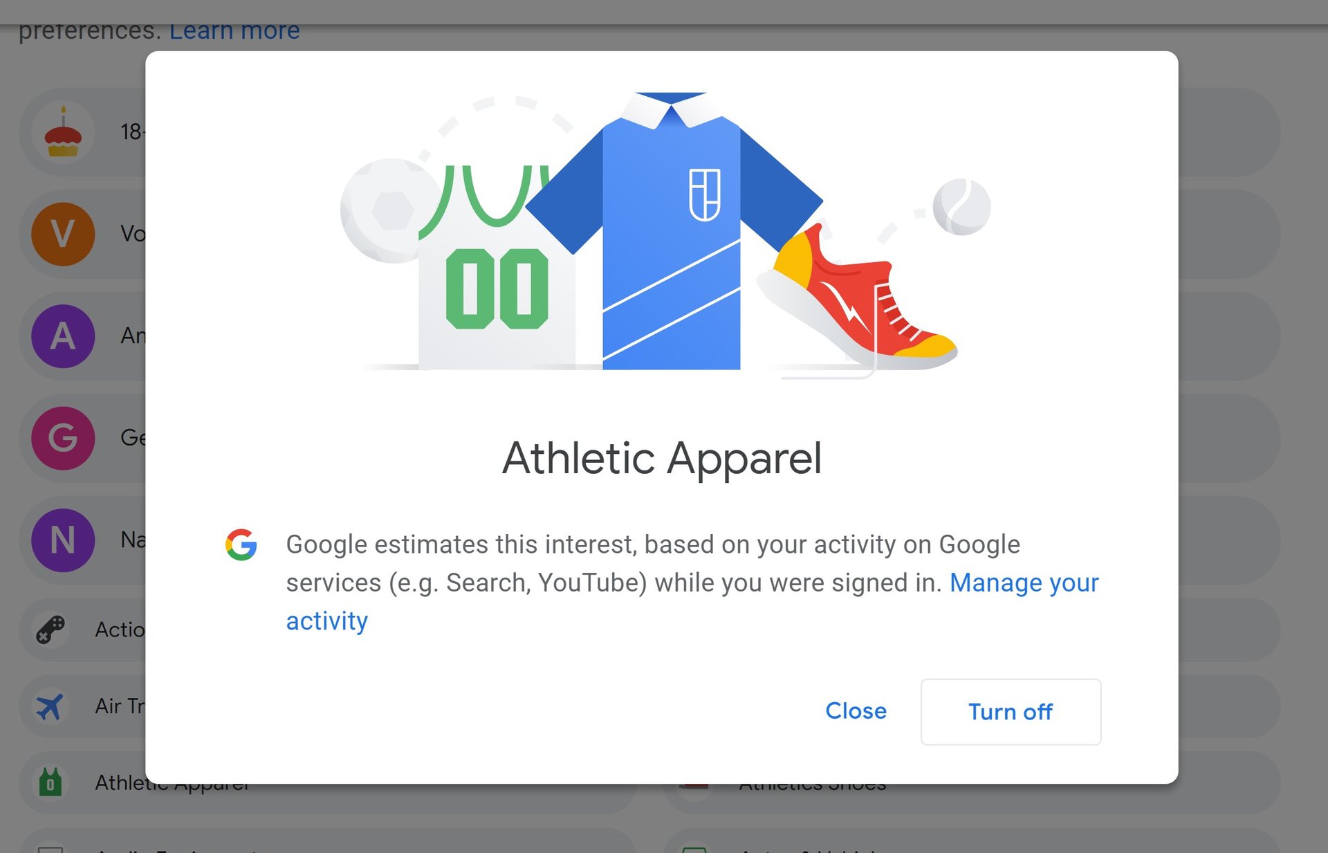The width and height of the screenshot is (1328, 853).
Task: Click the green G contact avatar icon
Action: (x=63, y=438)
